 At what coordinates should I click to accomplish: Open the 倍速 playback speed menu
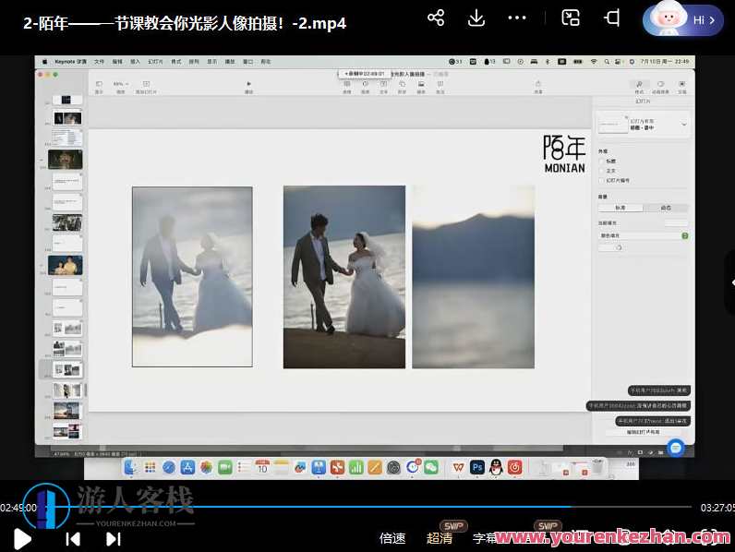click(392, 538)
